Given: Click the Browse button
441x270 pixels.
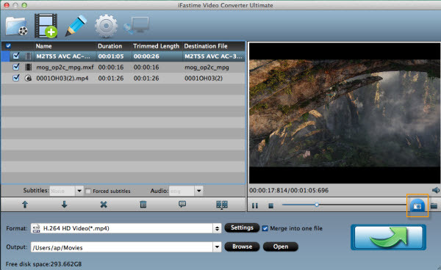Looking at the screenshot, I should [x=242, y=247].
